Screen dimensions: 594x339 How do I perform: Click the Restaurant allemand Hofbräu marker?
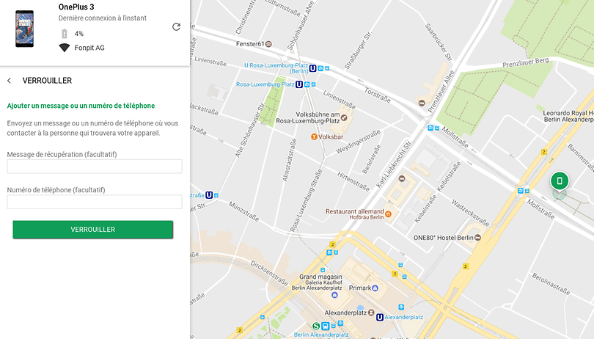coord(388,214)
